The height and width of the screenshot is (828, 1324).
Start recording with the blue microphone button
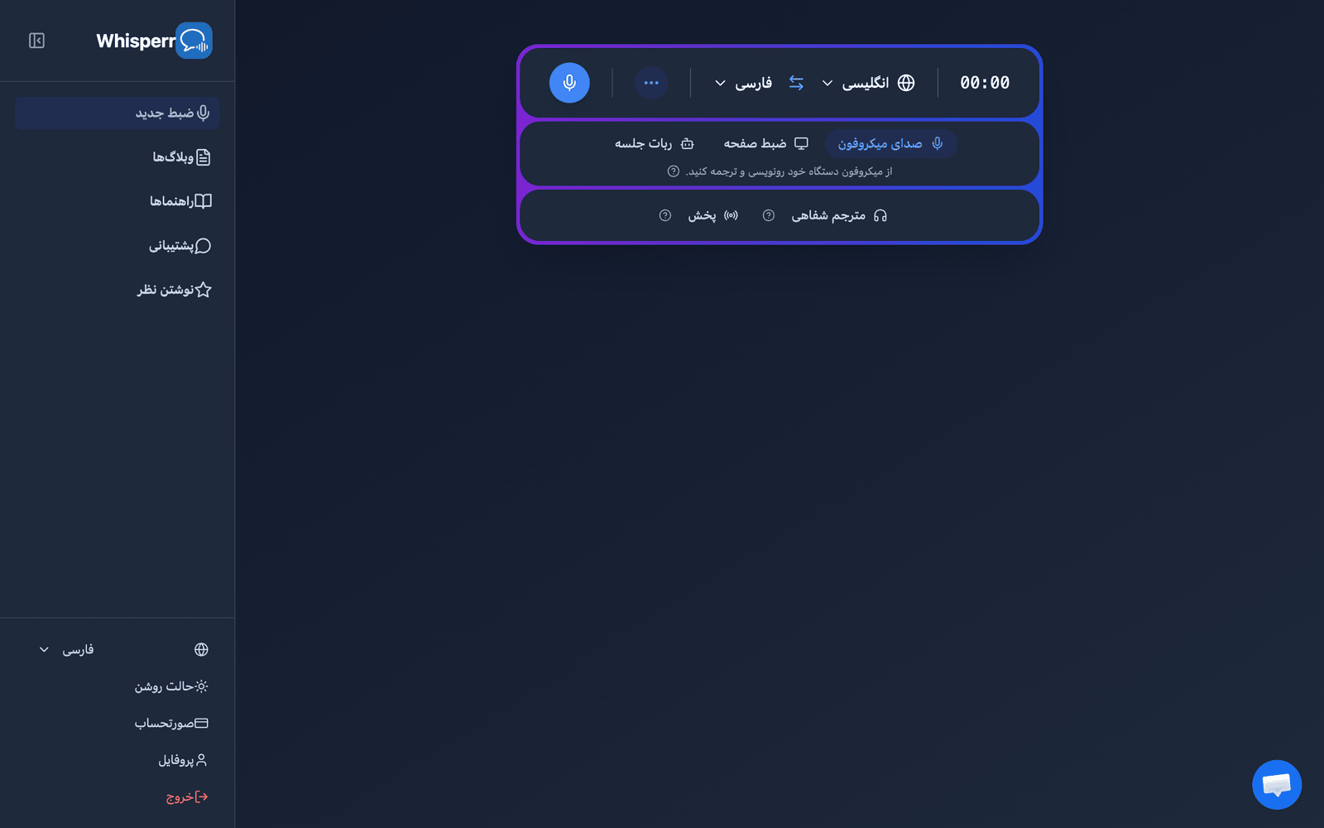569,83
